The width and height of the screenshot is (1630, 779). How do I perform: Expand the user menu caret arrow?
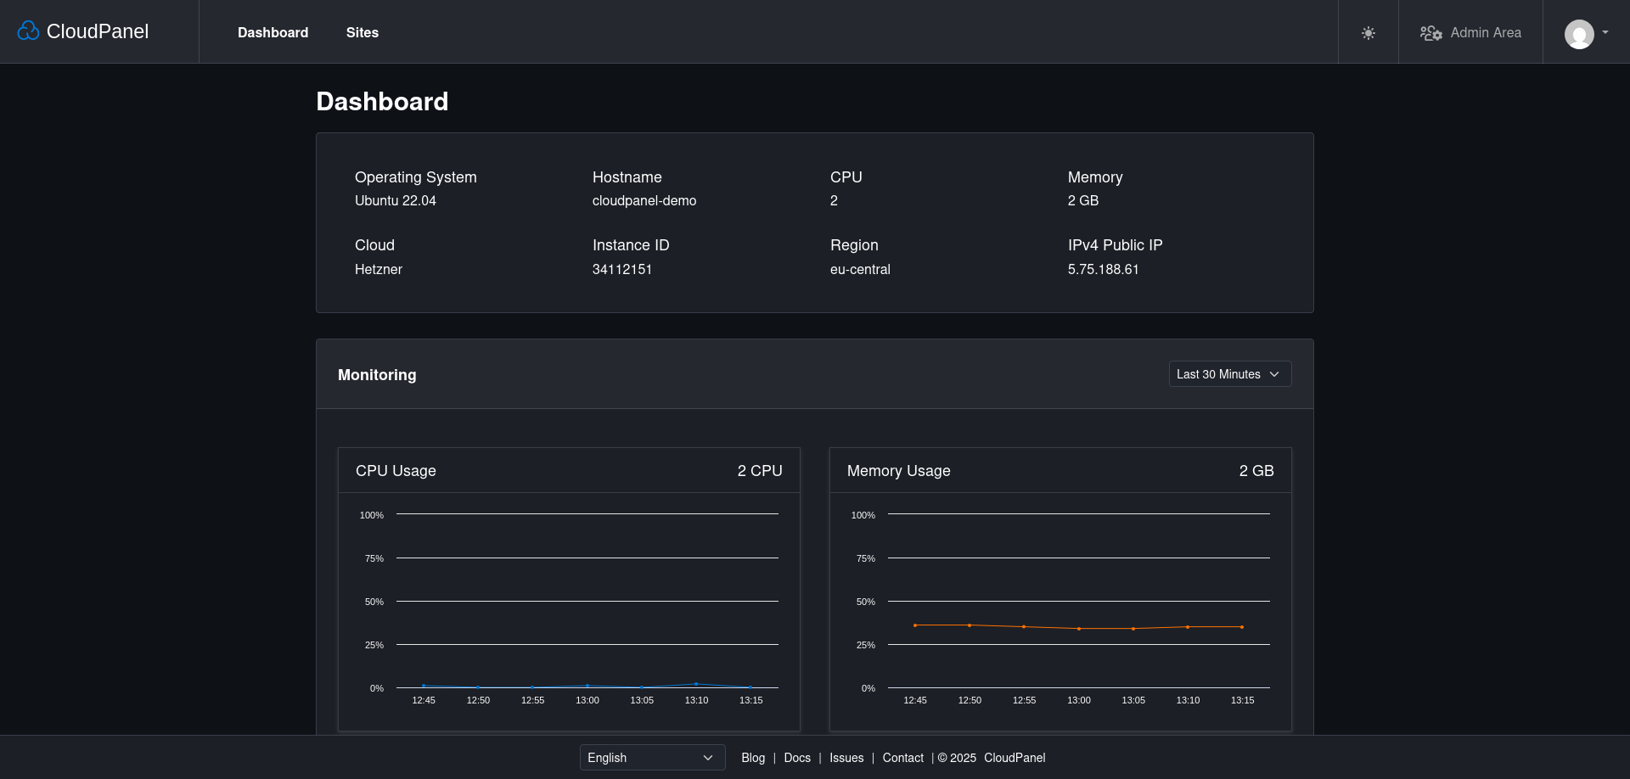point(1605,32)
